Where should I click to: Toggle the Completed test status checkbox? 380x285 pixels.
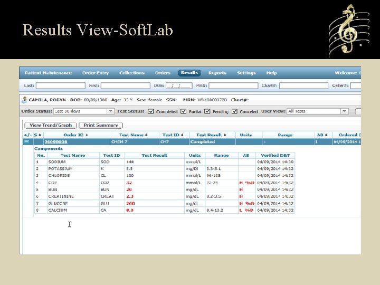pyautogui.click(x=151, y=111)
